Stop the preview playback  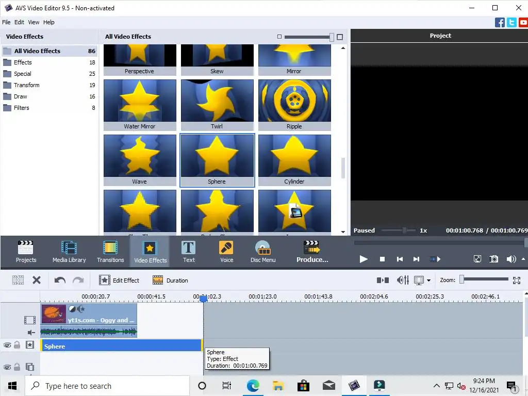coord(382,259)
